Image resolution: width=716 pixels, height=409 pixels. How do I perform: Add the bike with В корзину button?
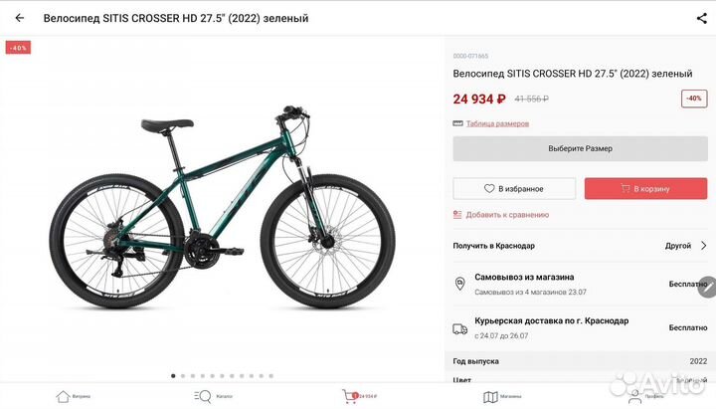coord(645,188)
